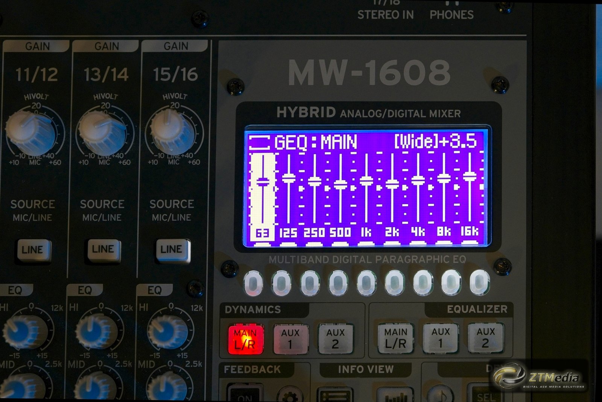Click the HYBRID ANALOG/DIGITAL MIXER label
602x402 pixels.
(369, 113)
